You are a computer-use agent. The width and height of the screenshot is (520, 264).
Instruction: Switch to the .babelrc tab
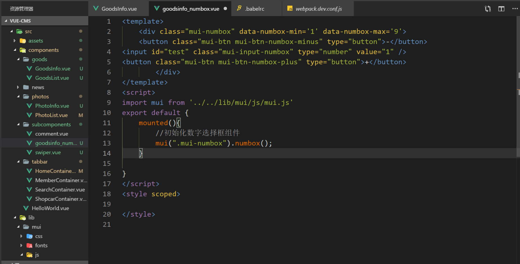click(x=256, y=8)
